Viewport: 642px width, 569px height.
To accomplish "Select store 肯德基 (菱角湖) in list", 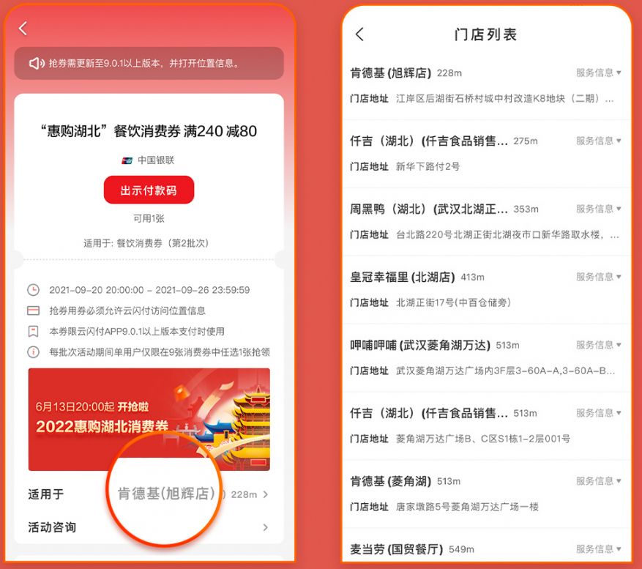I will [x=485, y=494].
